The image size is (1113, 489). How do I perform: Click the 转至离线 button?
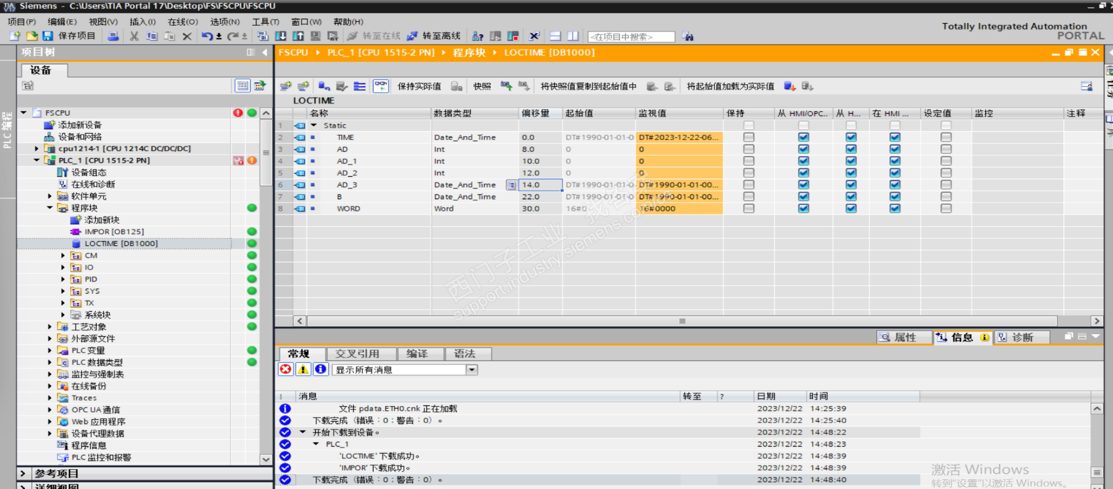434,36
